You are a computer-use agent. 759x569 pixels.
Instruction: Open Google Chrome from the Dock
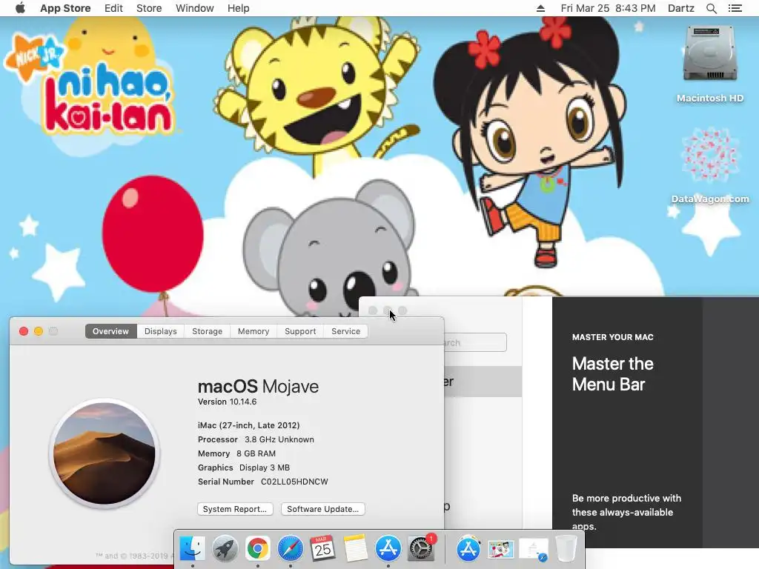tap(257, 549)
